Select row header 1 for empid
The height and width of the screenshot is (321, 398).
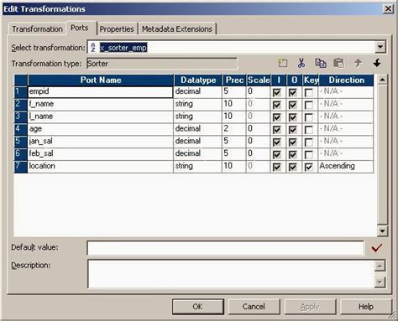21,92
